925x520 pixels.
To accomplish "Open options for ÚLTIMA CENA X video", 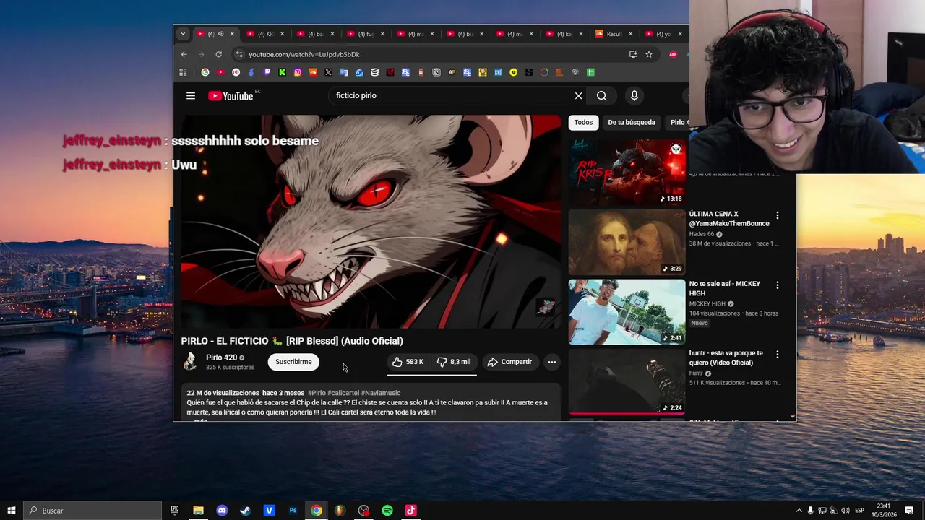I will [x=778, y=215].
